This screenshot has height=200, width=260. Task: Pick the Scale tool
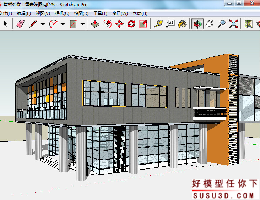[x=143, y=24]
